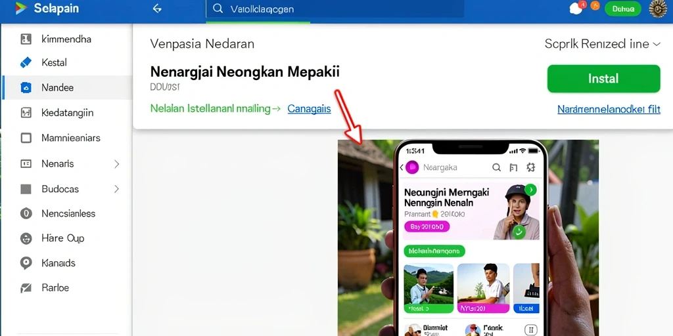Open the Canagaiis link
The height and width of the screenshot is (336, 673).
[x=309, y=109]
